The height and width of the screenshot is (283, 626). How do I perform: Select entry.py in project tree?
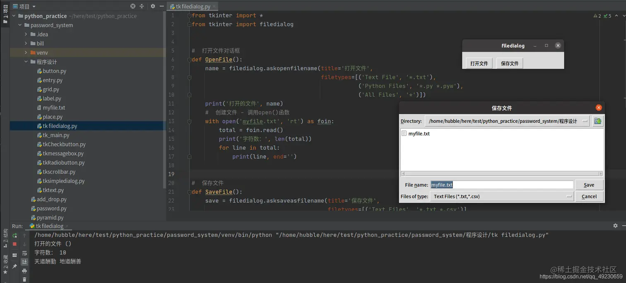pyautogui.click(x=53, y=80)
